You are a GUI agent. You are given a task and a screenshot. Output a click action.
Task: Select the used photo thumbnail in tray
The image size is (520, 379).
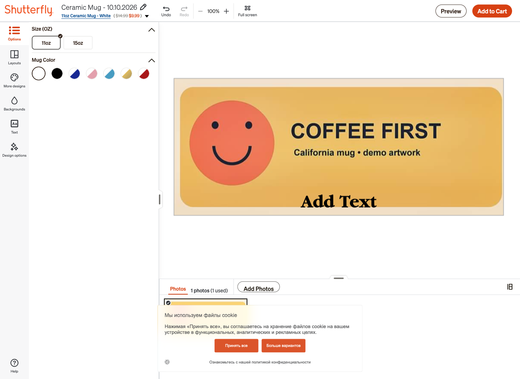click(205, 302)
